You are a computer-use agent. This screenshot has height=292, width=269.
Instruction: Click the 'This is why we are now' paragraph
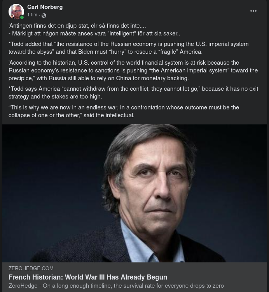[x=124, y=111]
